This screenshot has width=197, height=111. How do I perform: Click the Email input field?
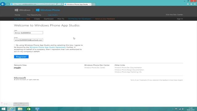[x=29, y=40]
